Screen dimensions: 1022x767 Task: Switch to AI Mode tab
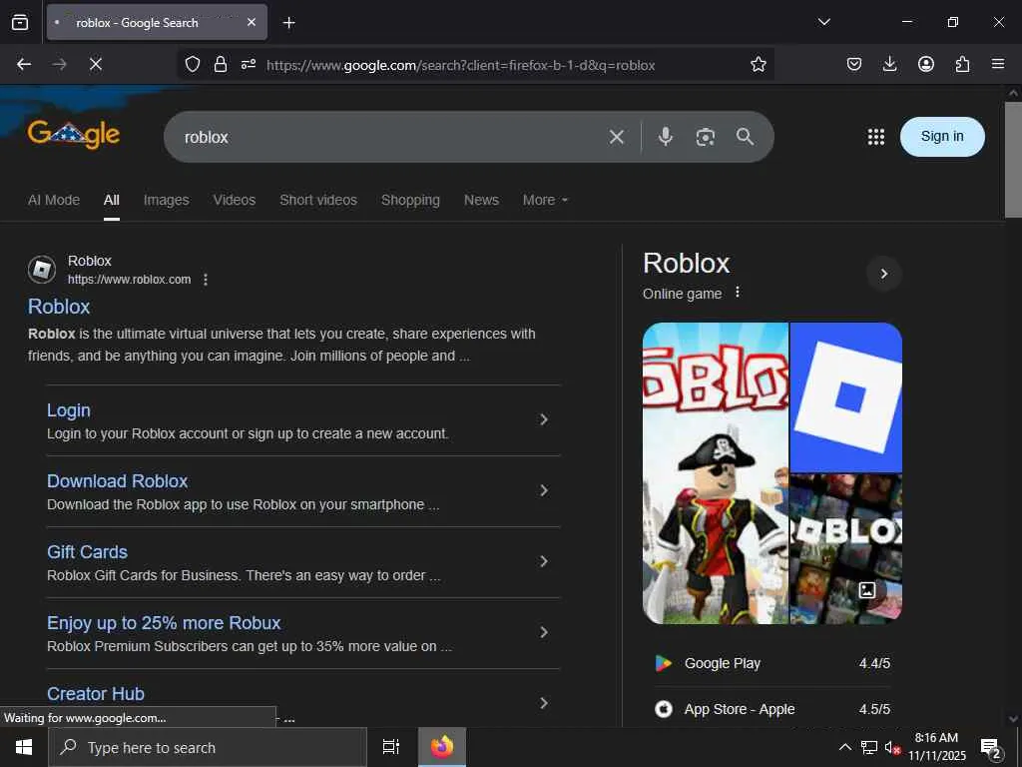(54, 200)
